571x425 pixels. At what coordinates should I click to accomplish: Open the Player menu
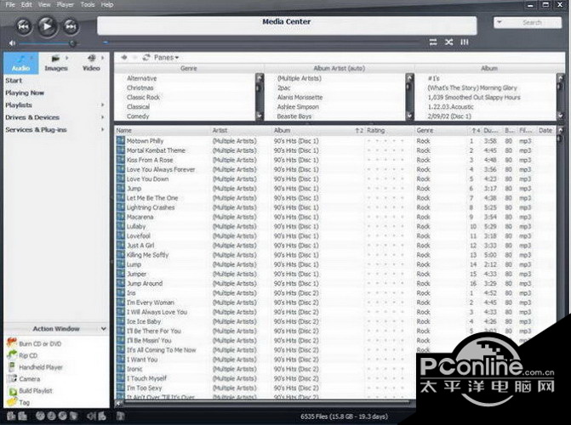pyautogui.click(x=66, y=5)
